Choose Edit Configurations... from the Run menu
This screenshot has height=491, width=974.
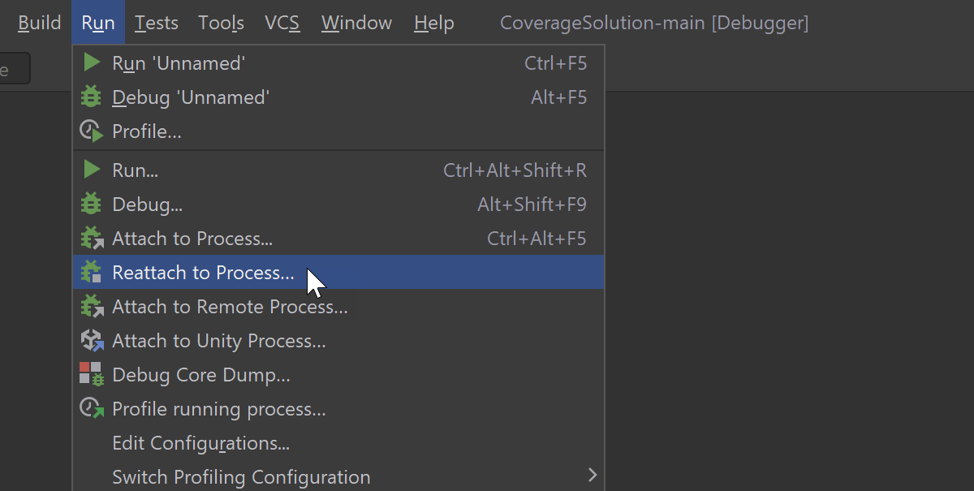coord(200,443)
